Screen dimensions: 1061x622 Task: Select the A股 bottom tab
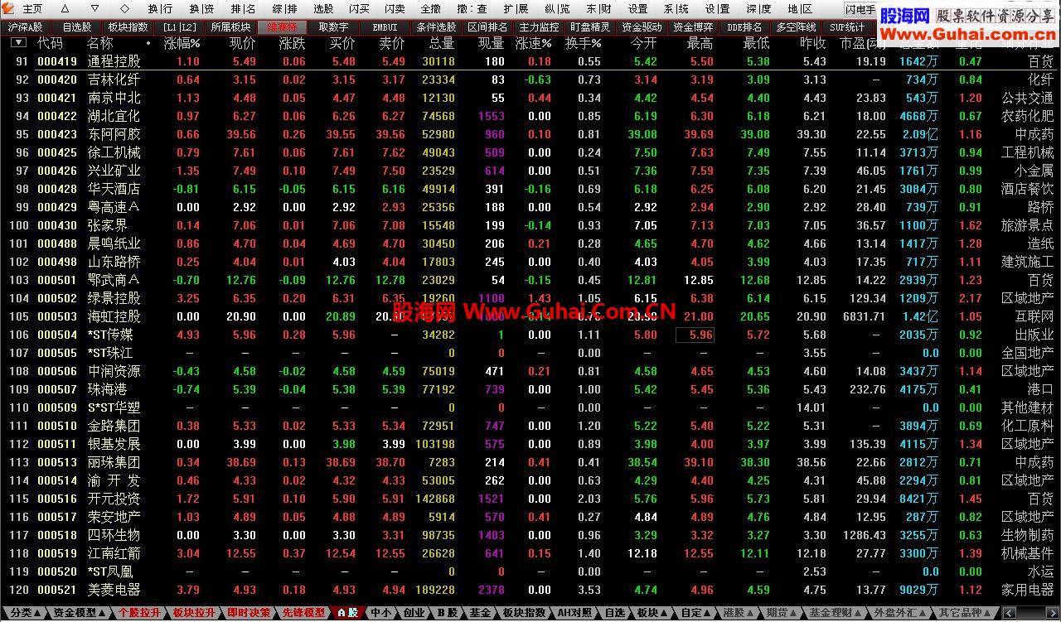346,613
